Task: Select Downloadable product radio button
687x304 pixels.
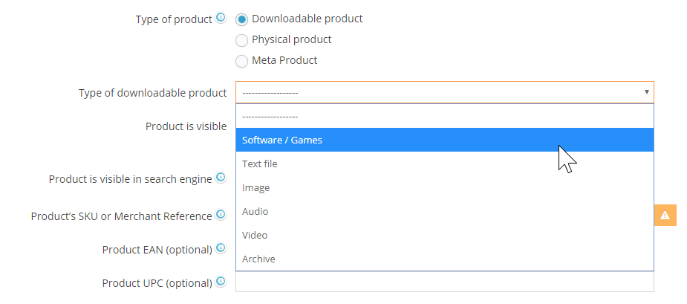Action: pos(242,19)
